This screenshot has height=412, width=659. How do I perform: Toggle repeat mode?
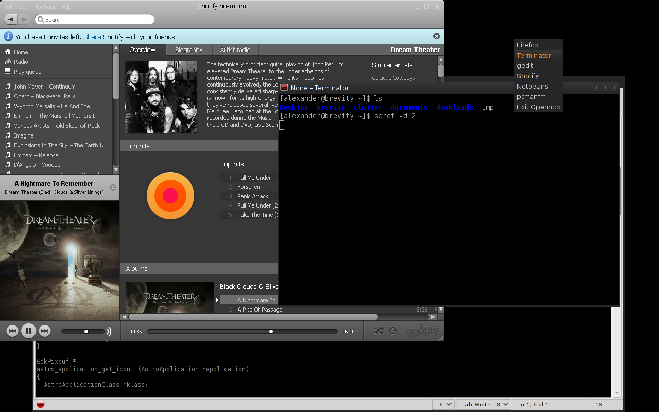tap(393, 331)
